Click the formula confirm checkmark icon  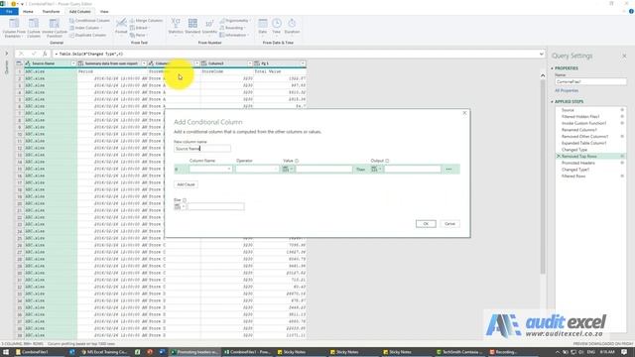click(34, 54)
